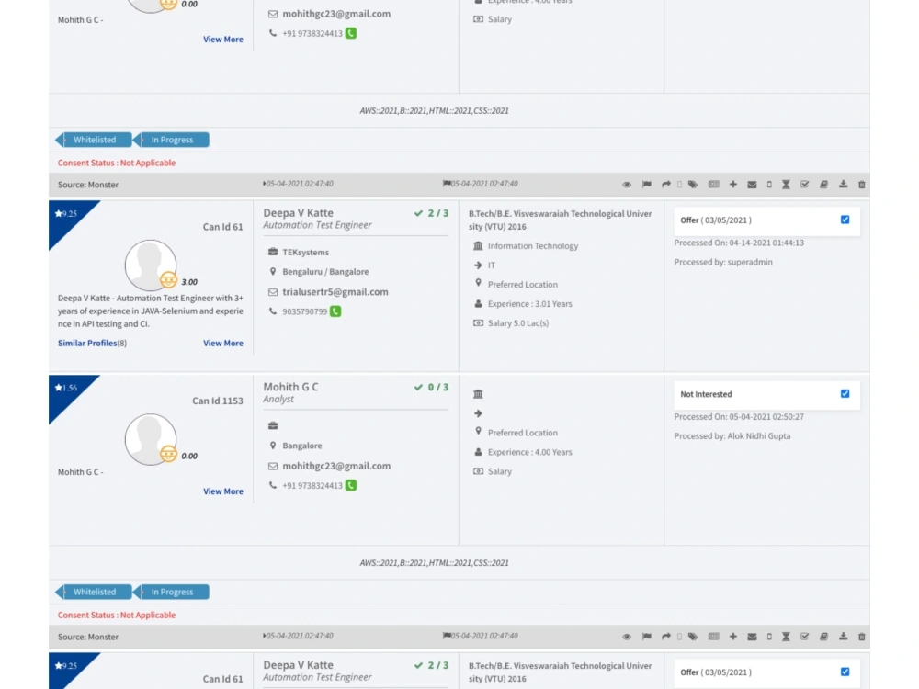
Task: Select the In Progress tag above the first Deepa card
Action: click(x=171, y=140)
